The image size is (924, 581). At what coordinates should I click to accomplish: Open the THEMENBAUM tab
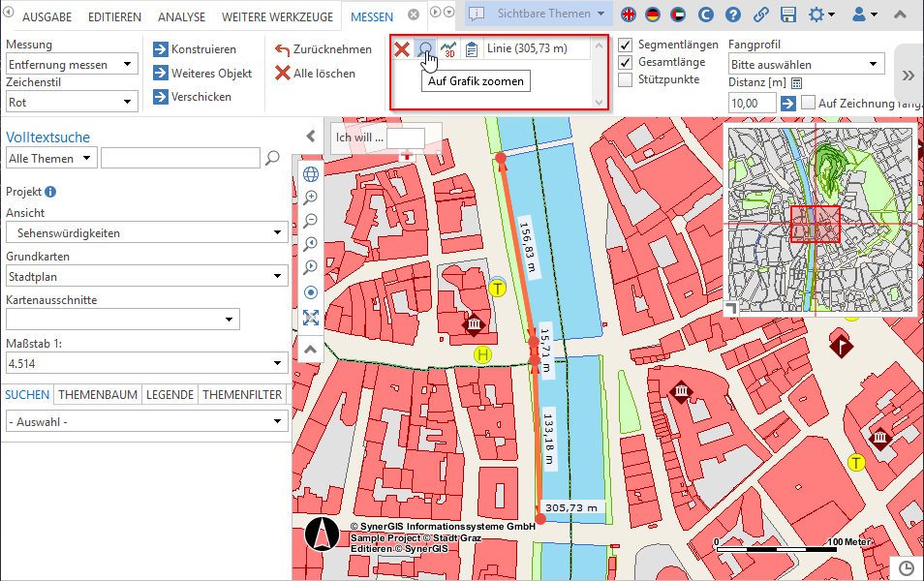[x=100, y=394]
